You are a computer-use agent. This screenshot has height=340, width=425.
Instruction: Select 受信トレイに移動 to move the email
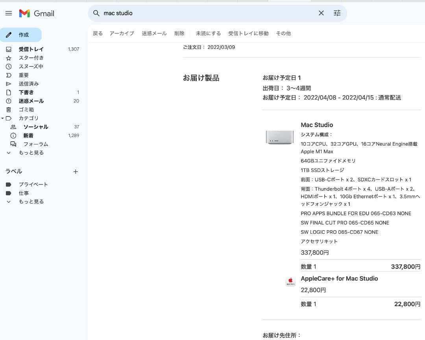click(x=248, y=33)
